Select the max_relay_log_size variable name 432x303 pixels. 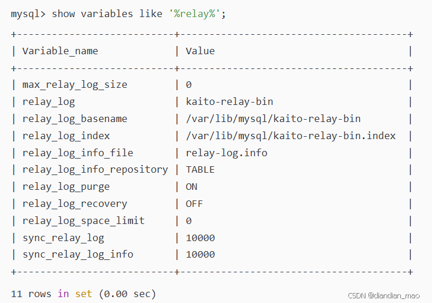tap(75, 85)
